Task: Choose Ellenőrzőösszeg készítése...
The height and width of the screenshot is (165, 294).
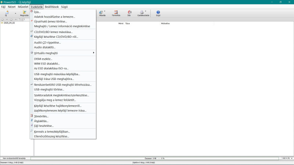Action: click(x=63, y=136)
